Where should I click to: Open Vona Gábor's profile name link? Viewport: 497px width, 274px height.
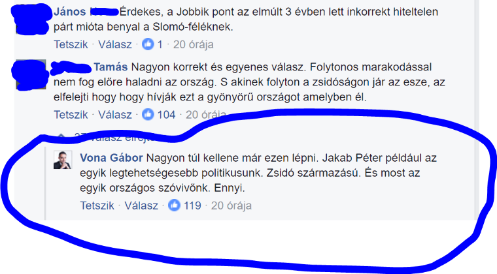tap(111, 157)
